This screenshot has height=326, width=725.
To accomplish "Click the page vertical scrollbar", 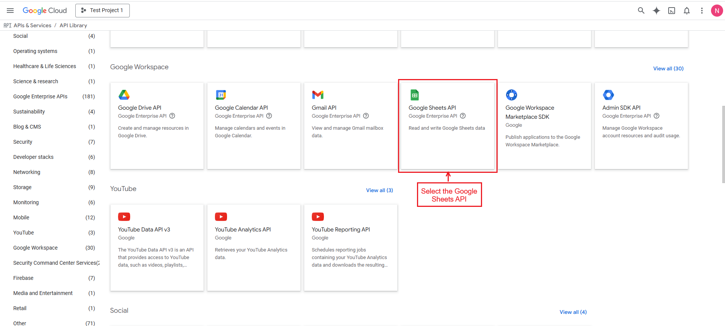I will click(723, 144).
